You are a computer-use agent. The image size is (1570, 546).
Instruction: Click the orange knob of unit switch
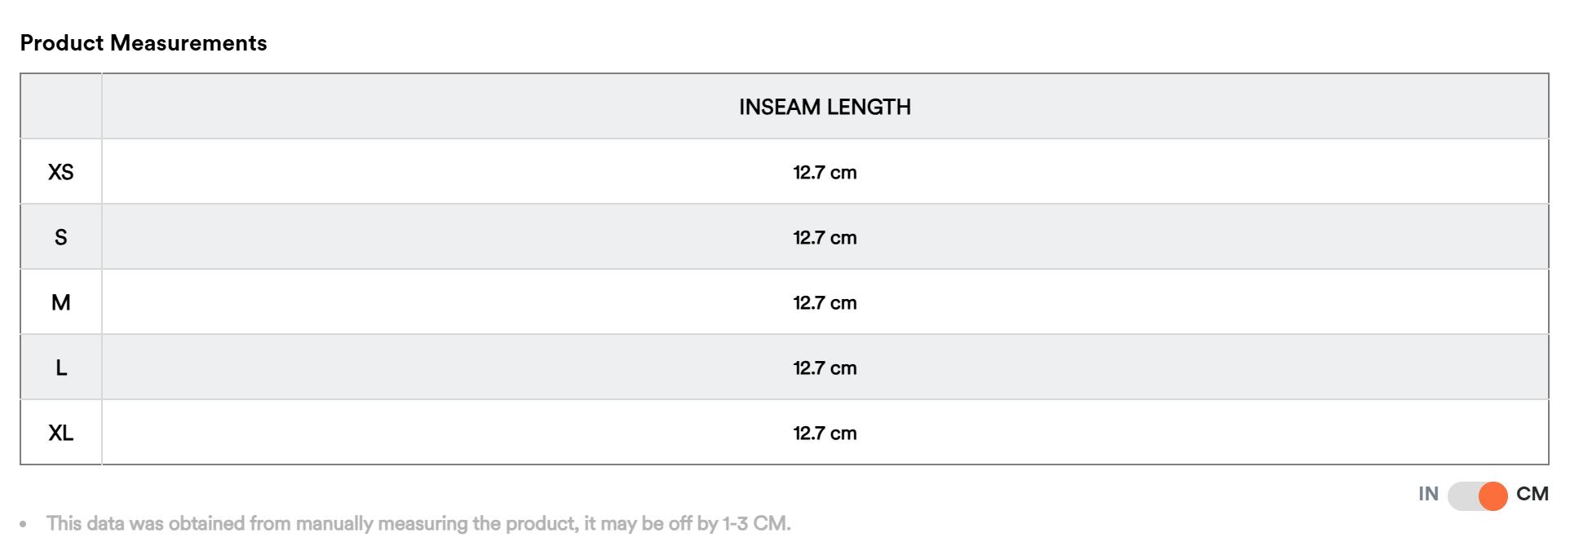click(x=1493, y=495)
